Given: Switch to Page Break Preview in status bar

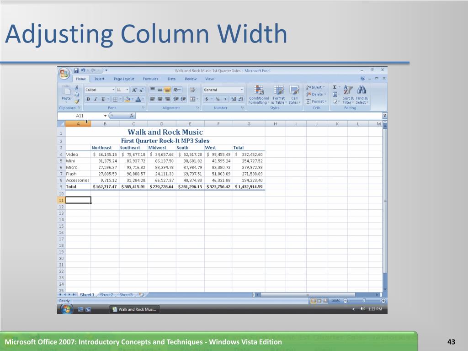Looking at the screenshot, I should [x=325, y=301].
